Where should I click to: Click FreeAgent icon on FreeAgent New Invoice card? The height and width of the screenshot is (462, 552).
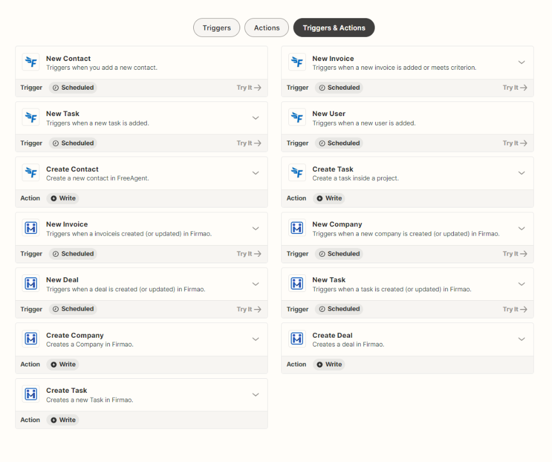coord(297,62)
